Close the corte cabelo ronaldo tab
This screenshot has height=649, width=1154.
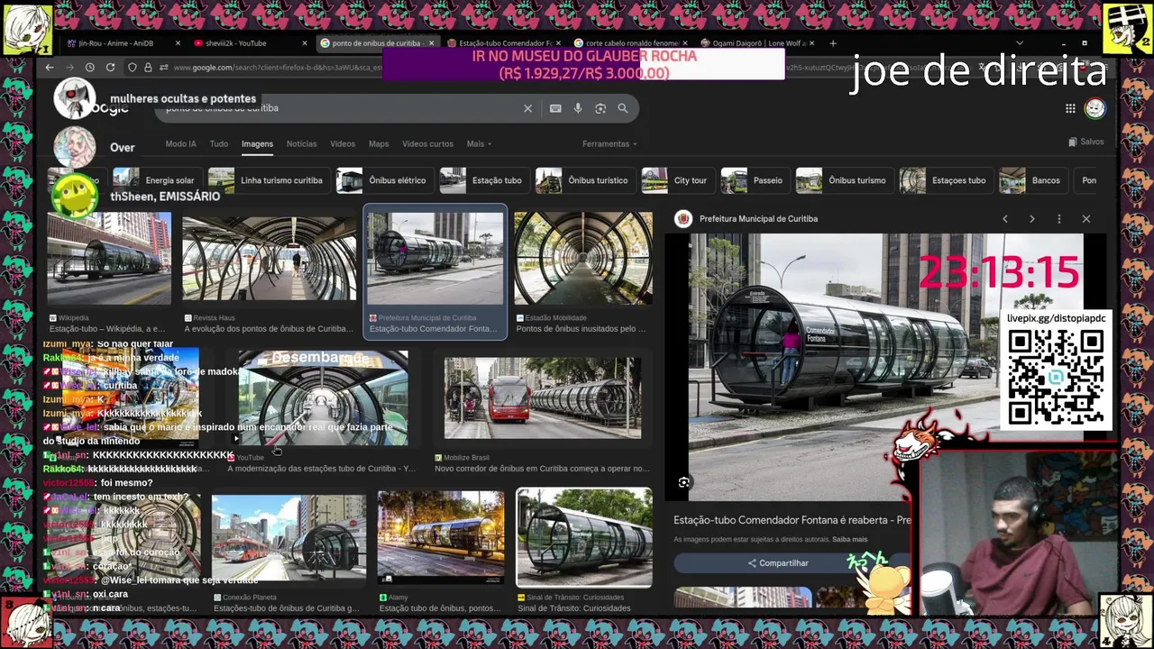coord(685,43)
